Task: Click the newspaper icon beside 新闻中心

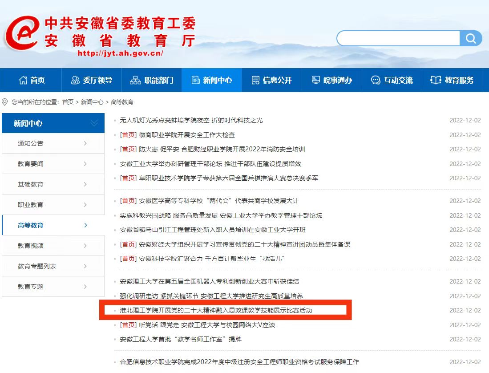Action: [x=195, y=80]
